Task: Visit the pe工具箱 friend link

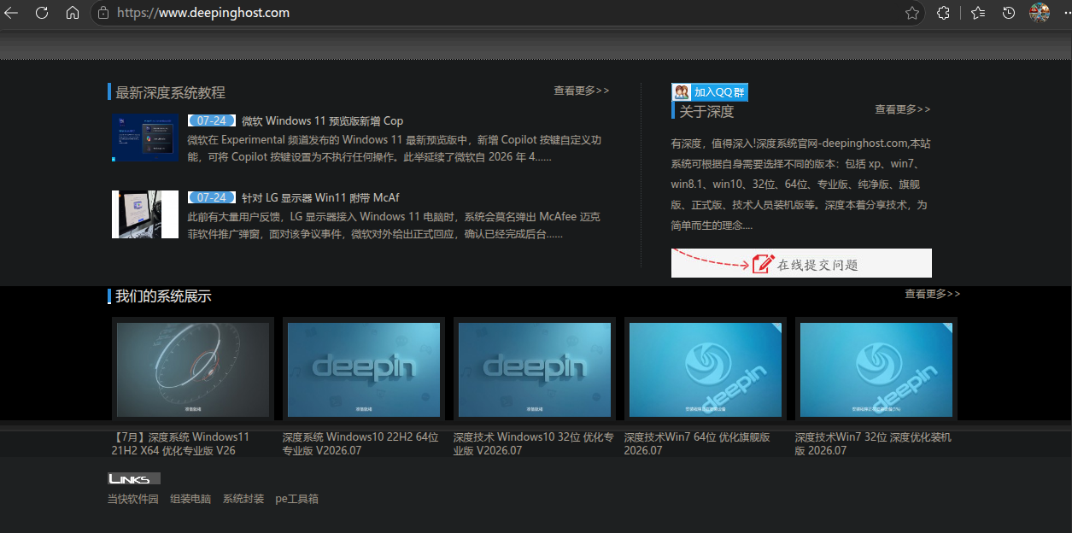Action: click(x=297, y=499)
